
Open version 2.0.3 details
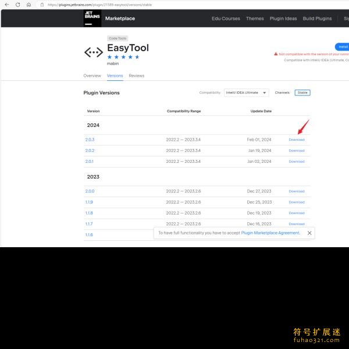pyautogui.click(x=90, y=140)
